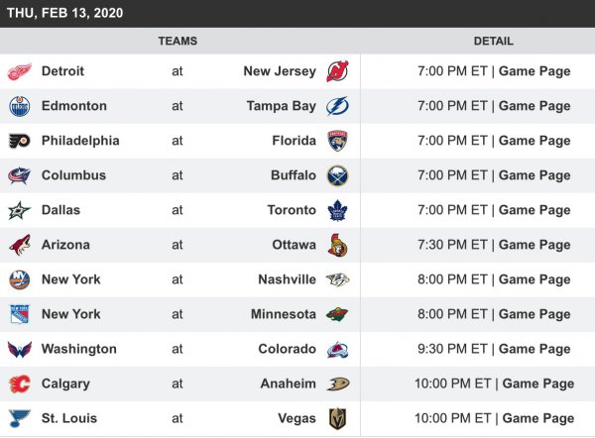595x438 pixels.
Task: Click the Washington Capitals logo
Action: [20, 349]
